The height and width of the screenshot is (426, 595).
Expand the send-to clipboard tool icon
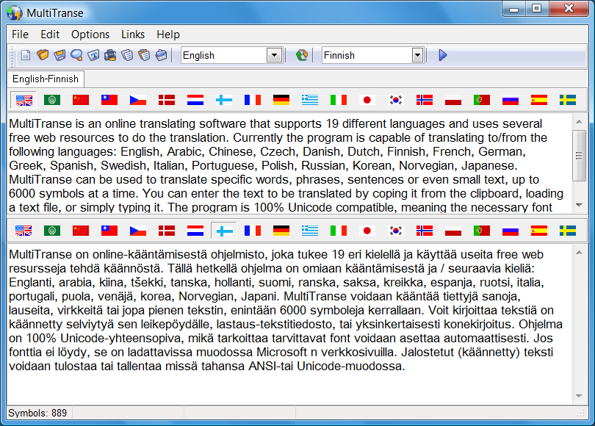coord(160,55)
